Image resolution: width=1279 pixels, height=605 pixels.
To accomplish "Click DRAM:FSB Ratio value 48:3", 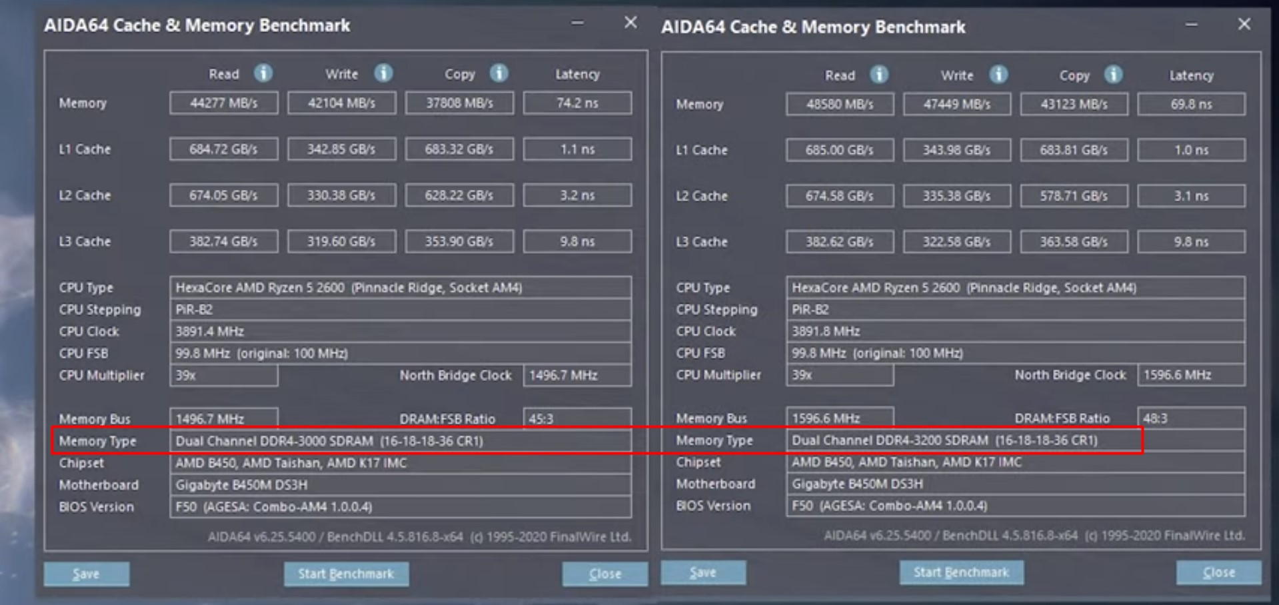I will 1192,418.
